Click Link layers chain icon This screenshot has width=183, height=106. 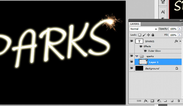pyautogui.click(x=139, y=101)
